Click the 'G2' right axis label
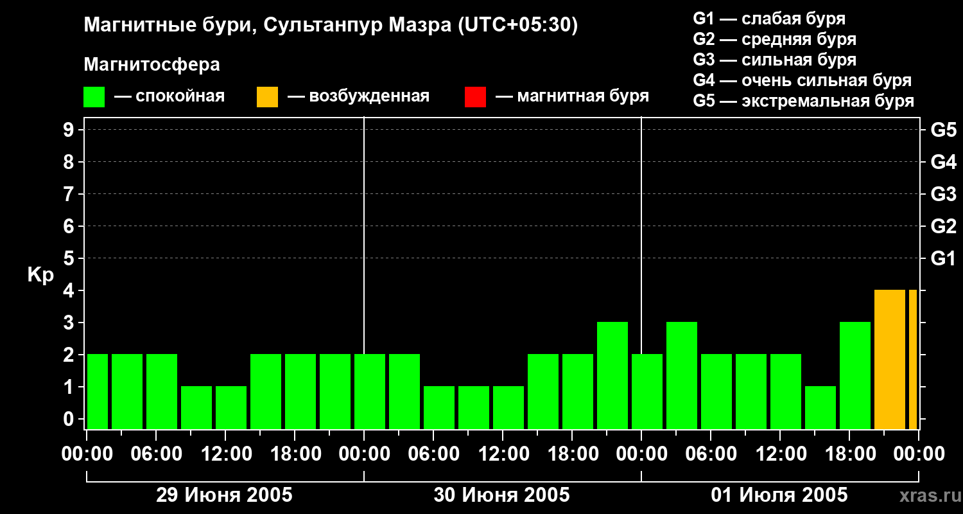Screen dimensions: 963x514 (x=944, y=226)
